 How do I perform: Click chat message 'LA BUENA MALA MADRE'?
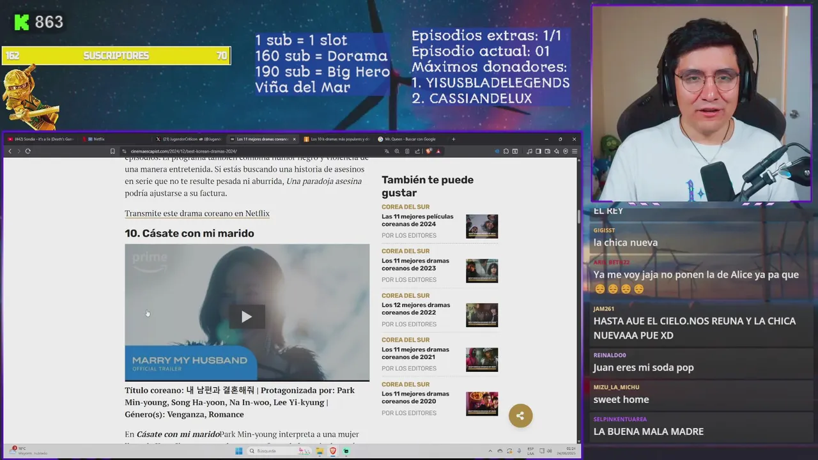pos(649,431)
